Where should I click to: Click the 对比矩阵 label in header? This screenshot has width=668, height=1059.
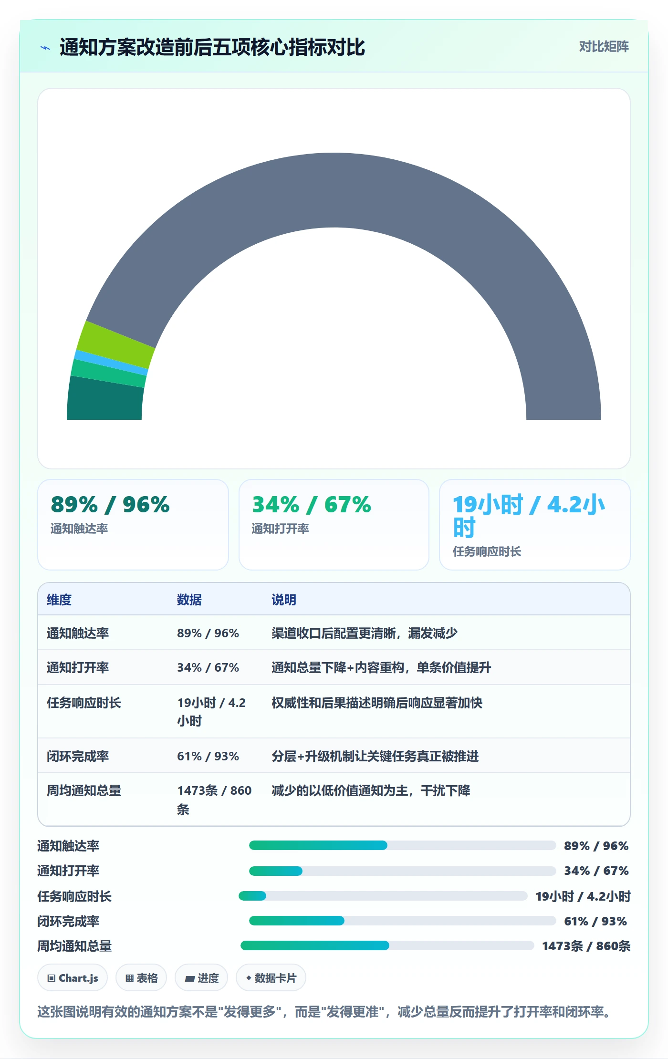point(604,46)
